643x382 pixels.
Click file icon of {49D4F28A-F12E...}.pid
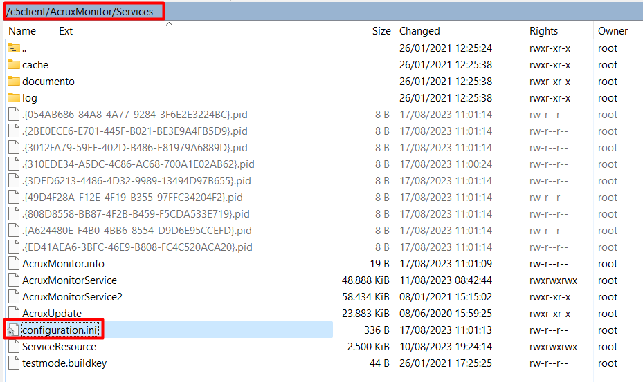(14, 198)
